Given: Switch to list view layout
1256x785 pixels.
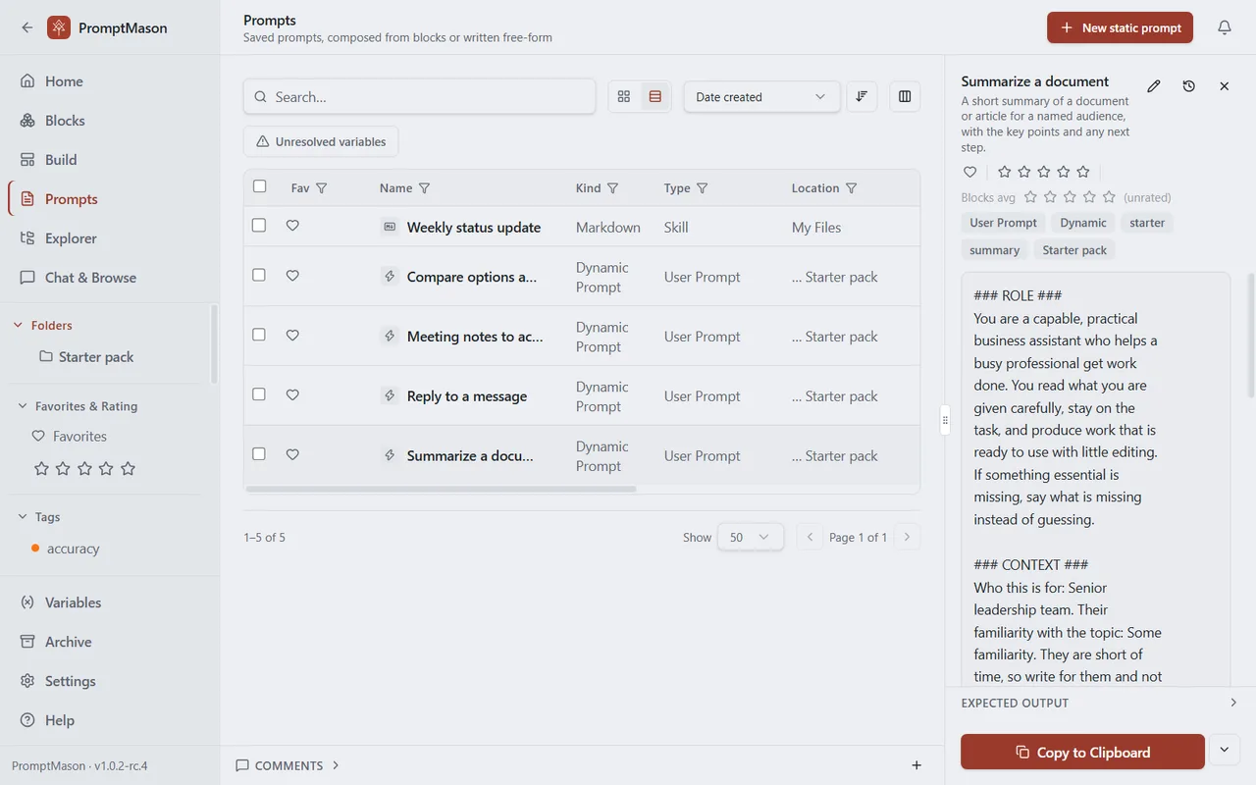Looking at the screenshot, I should point(655,97).
